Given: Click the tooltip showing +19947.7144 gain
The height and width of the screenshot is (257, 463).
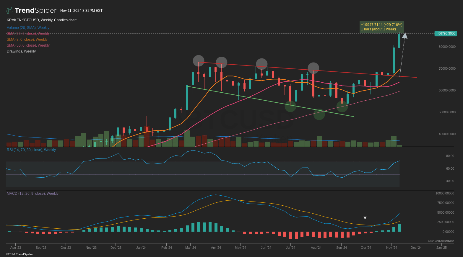Looking at the screenshot, I should click(381, 27).
